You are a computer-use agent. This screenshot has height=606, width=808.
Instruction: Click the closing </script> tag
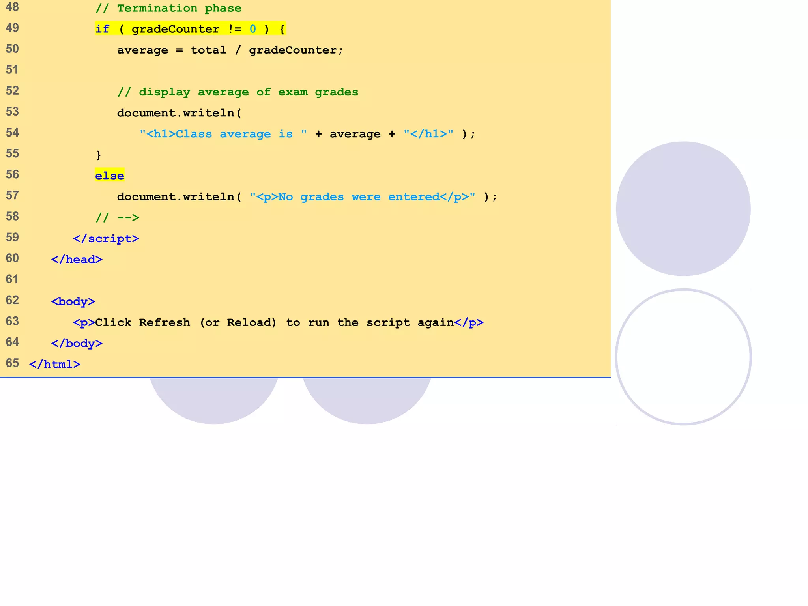[106, 239]
